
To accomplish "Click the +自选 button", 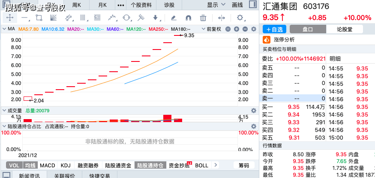I will click(274, 29).
